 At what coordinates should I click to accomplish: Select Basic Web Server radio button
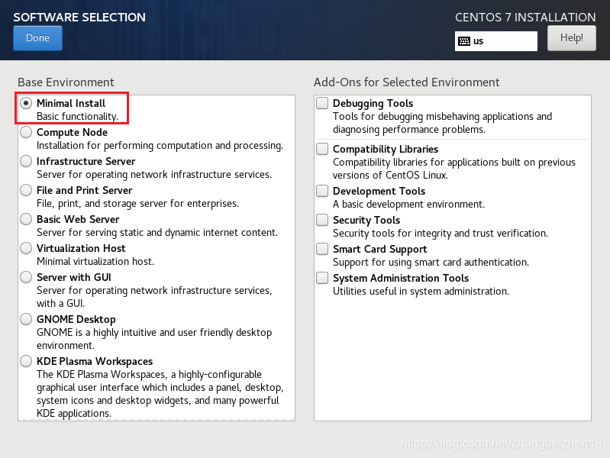(26, 219)
